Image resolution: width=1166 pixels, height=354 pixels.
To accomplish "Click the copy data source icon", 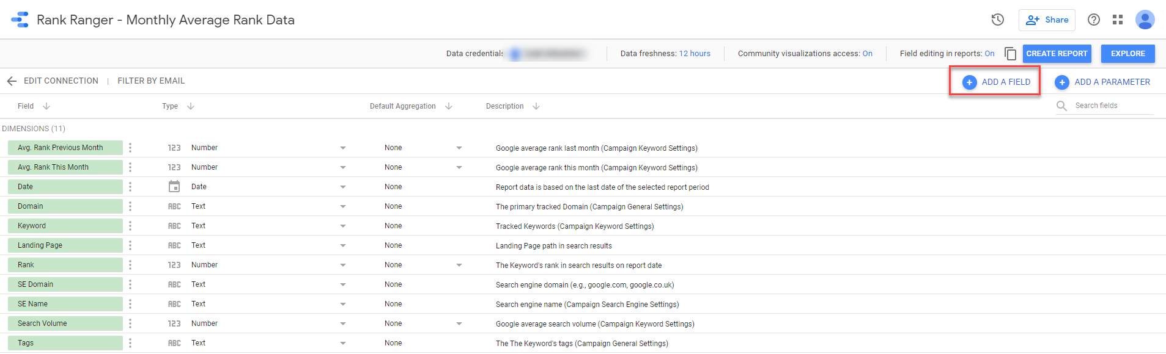I will tap(1010, 54).
